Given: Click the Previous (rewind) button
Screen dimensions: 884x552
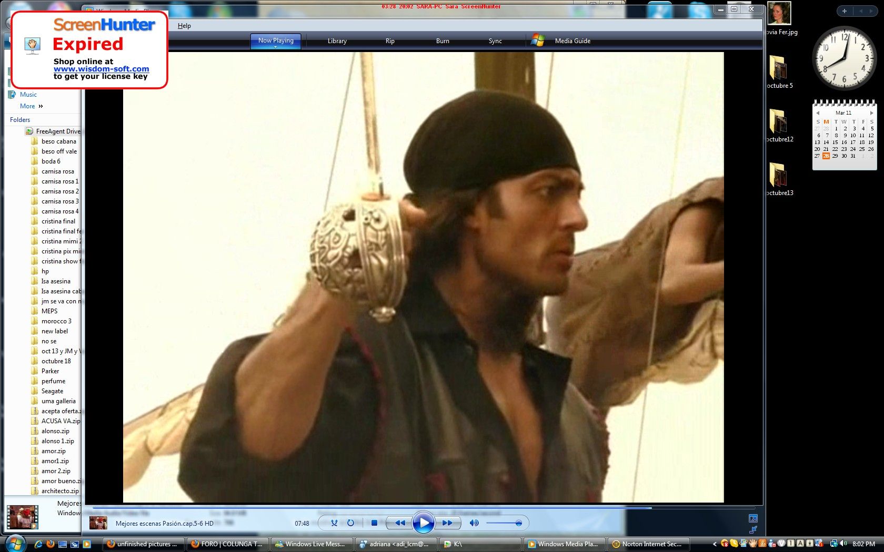Looking at the screenshot, I should (x=400, y=523).
